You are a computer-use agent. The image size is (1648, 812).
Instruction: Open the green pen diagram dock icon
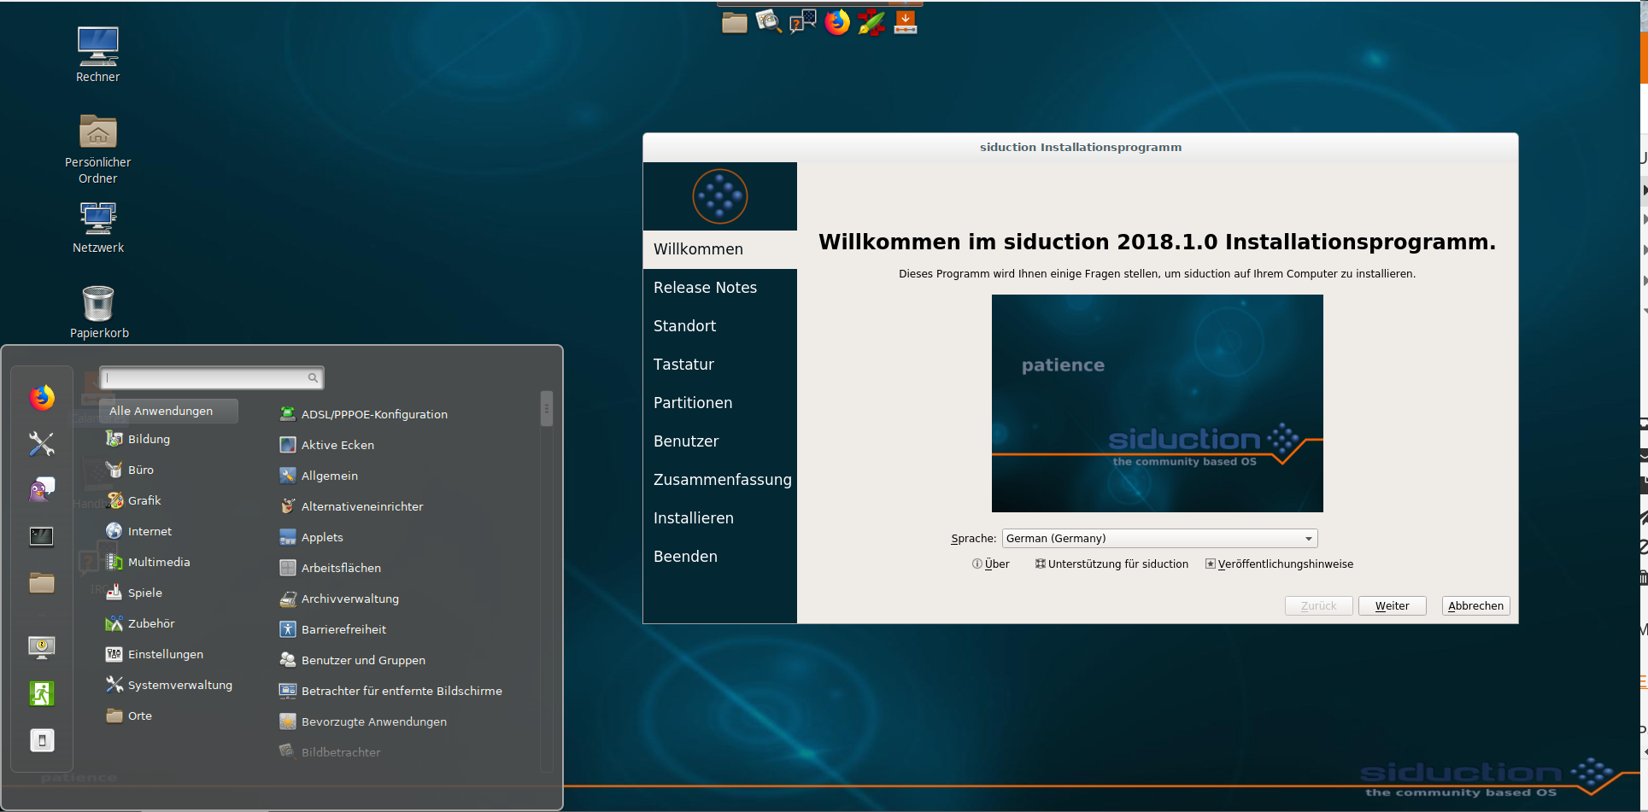point(871,22)
